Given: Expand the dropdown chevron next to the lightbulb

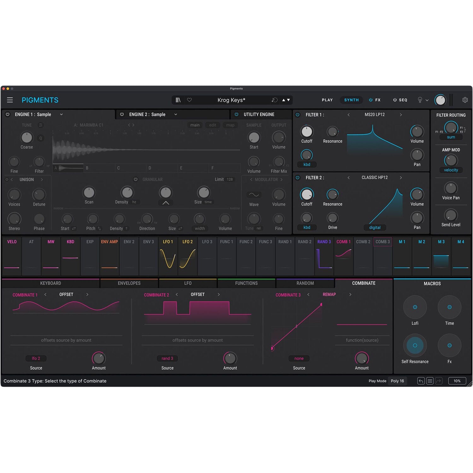Looking at the screenshot, I should click(427, 100).
